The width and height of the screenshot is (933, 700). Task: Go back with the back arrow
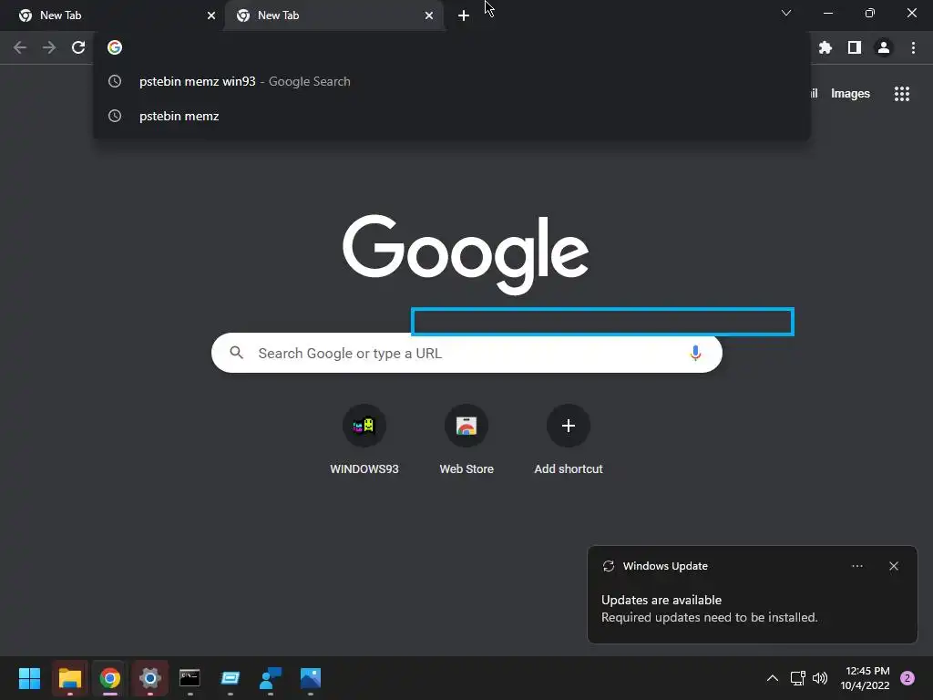click(20, 47)
